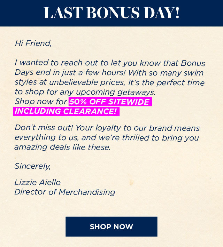Click the I wanted to reach out line
Viewport: 223px width, 247px height.
tap(110, 63)
